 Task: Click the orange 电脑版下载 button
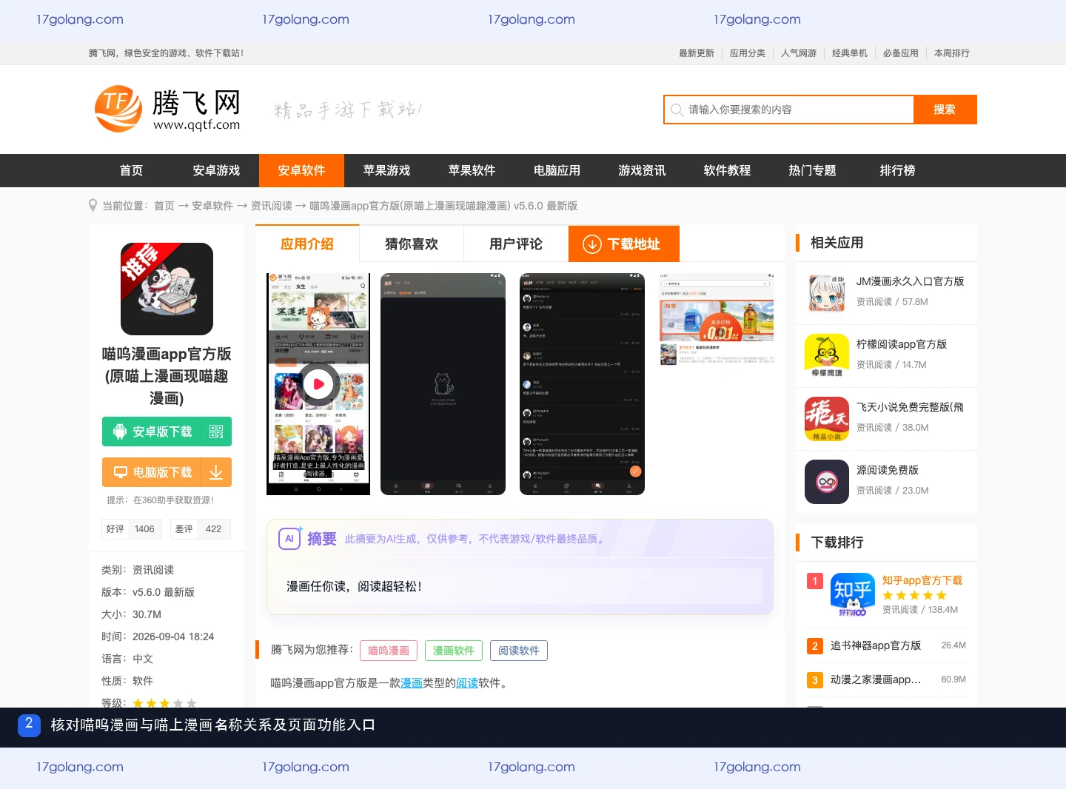point(167,472)
